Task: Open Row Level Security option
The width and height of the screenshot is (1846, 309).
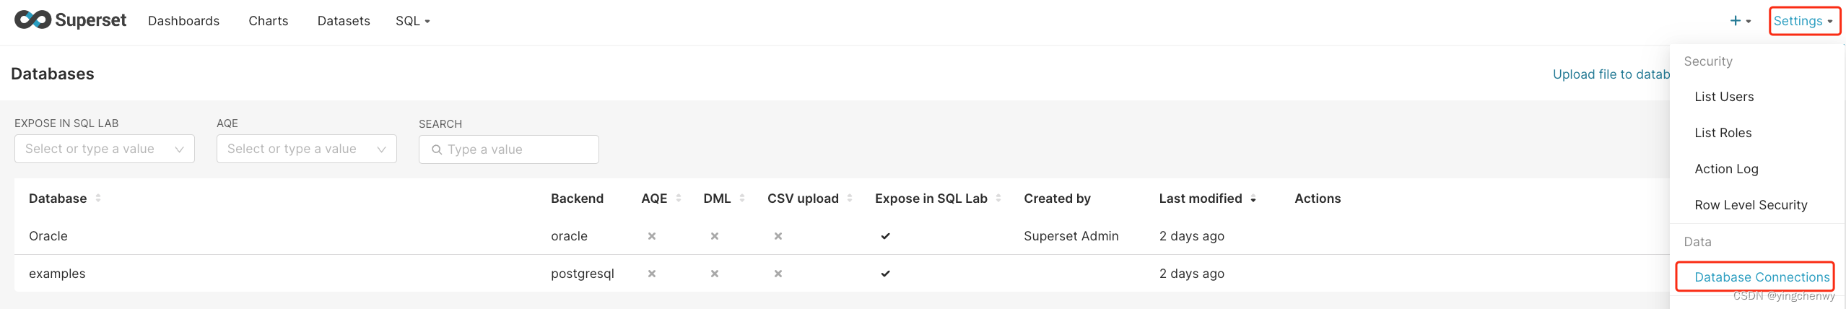Action: pyautogui.click(x=1751, y=205)
